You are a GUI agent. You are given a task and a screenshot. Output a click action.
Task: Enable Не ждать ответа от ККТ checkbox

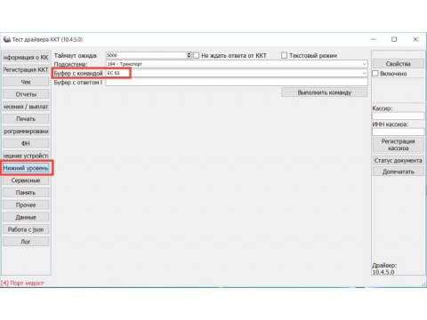197,55
